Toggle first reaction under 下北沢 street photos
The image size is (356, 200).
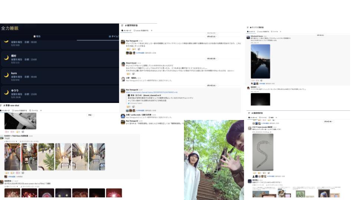(x=7, y=173)
